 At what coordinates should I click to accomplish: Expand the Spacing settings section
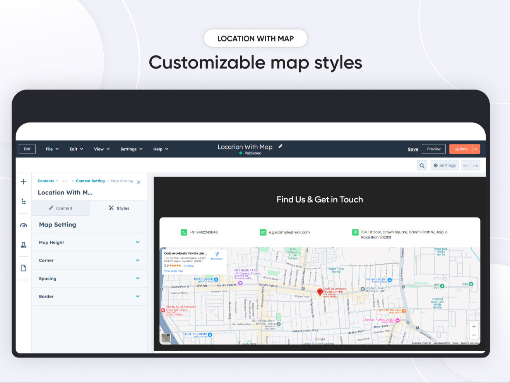point(138,278)
